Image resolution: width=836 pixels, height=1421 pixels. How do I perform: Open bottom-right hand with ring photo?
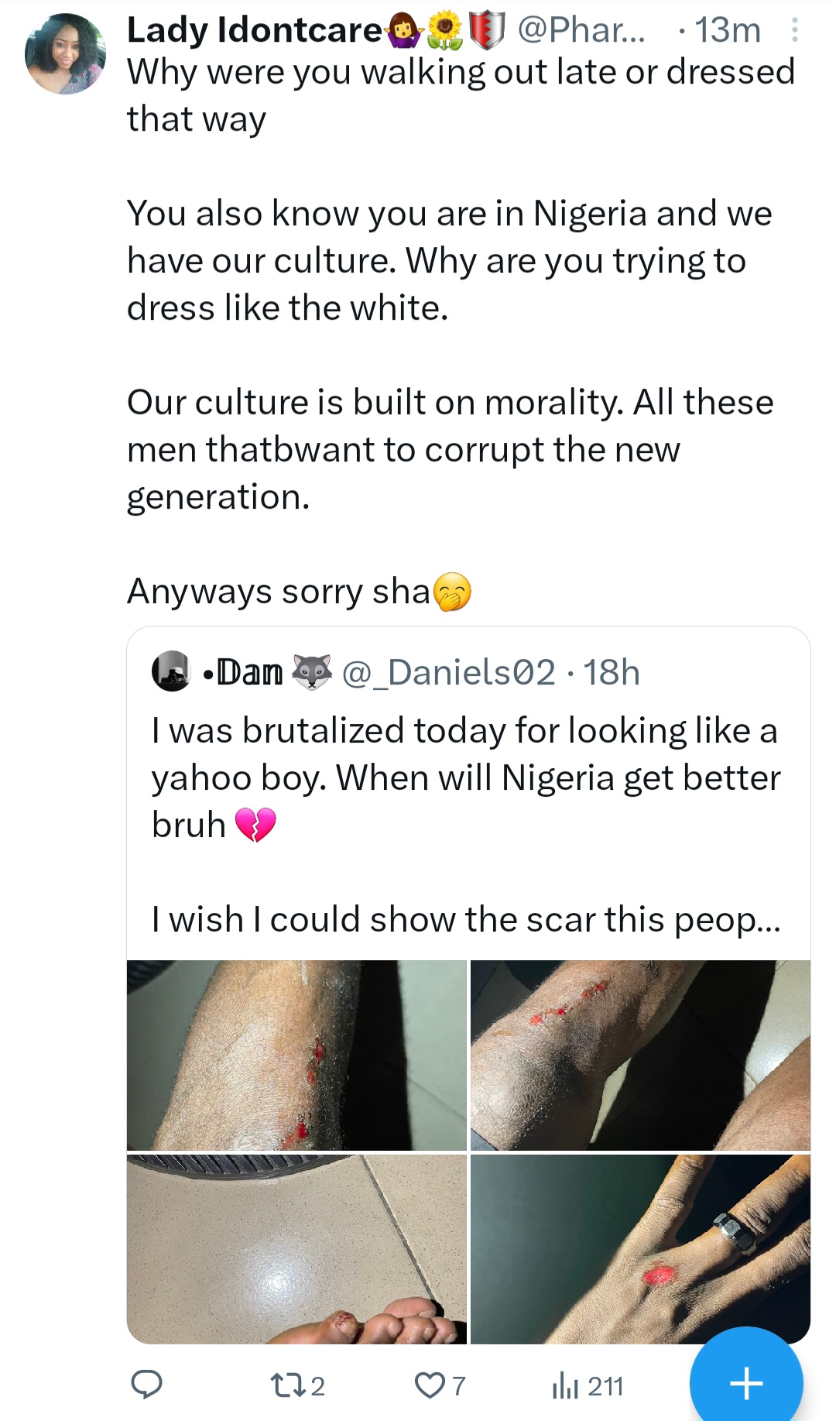click(x=640, y=1248)
